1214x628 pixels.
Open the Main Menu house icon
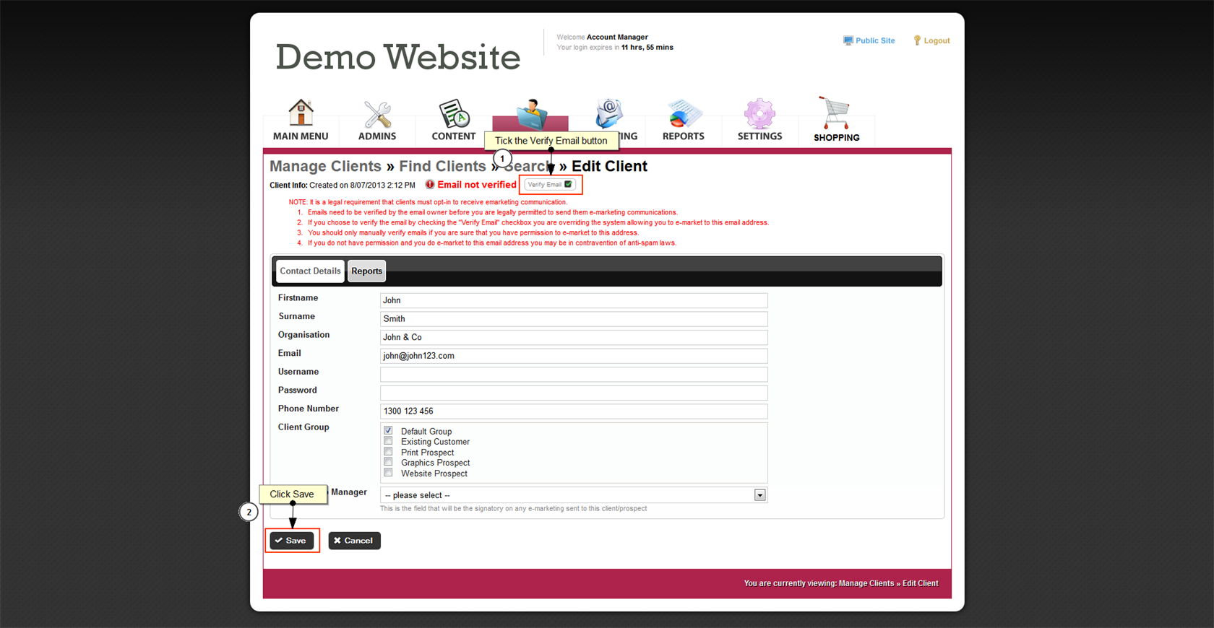click(301, 114)
